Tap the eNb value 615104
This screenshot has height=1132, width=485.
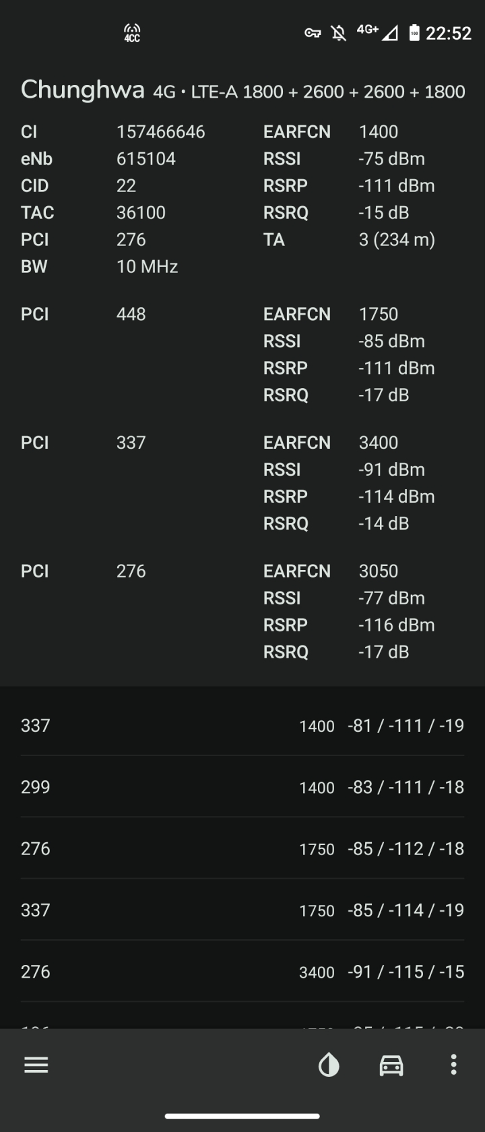[146, 159]
